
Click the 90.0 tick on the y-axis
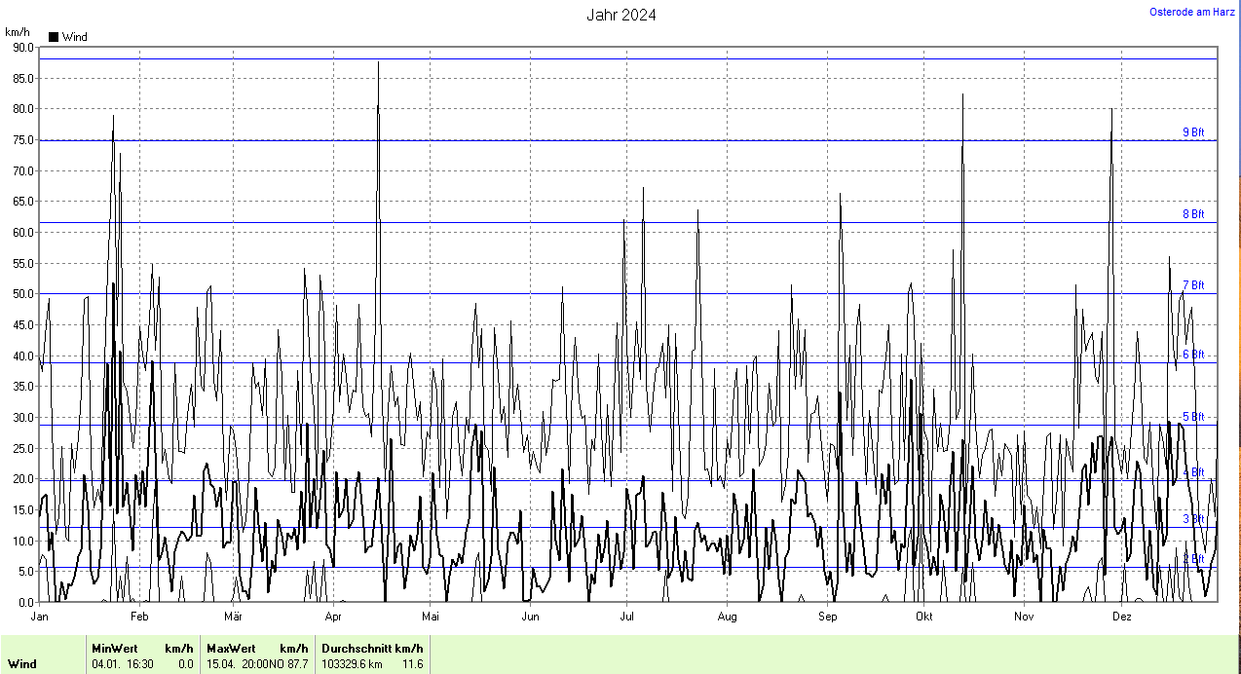(19, 47)
